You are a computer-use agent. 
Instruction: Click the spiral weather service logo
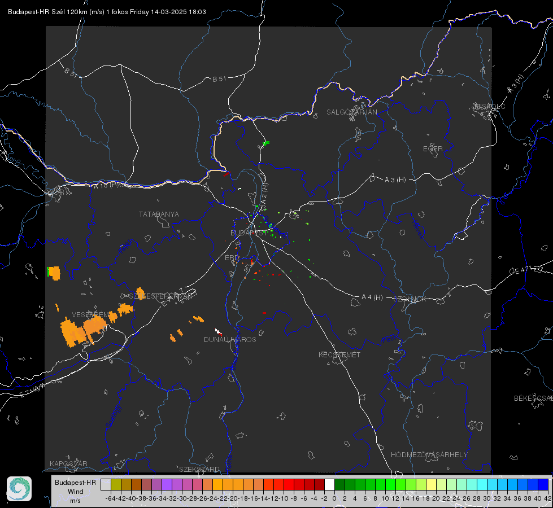click(x=19, y=489)
